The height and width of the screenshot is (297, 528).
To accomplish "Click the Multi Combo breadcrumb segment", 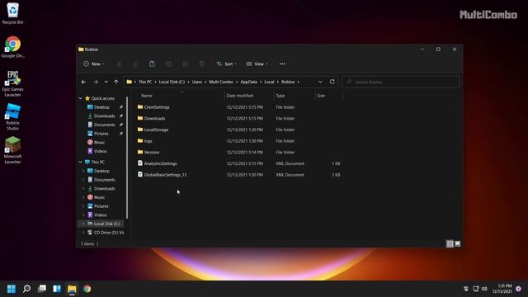I will click(221, 82).
